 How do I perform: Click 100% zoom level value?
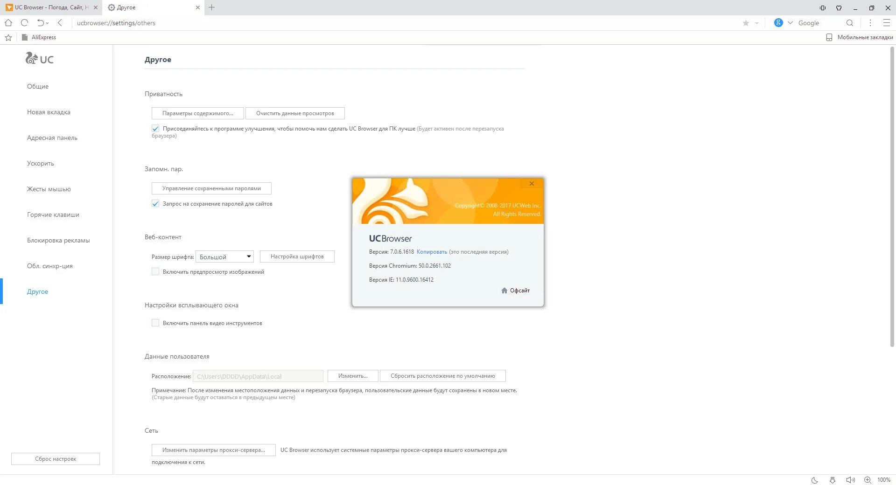[884, 480]
